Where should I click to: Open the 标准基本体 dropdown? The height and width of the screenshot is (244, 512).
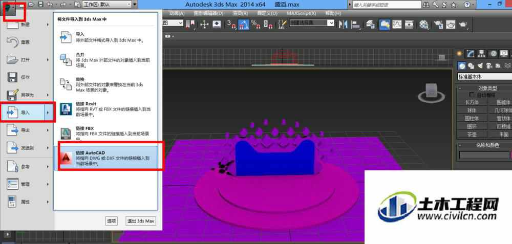[x=484, y=77]
